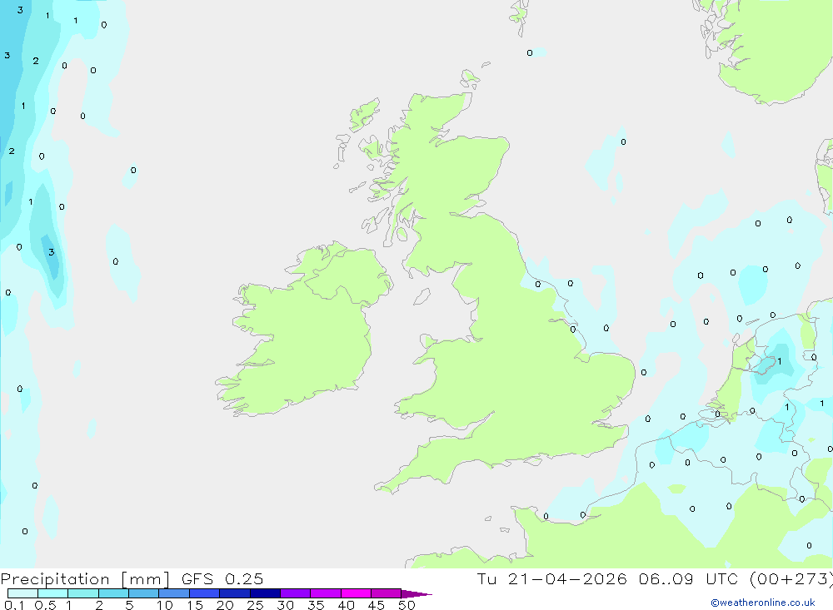Click the '10' legend scale label
Image resolution: width=833 pixels, height=610 pixels.
(165, 605)
